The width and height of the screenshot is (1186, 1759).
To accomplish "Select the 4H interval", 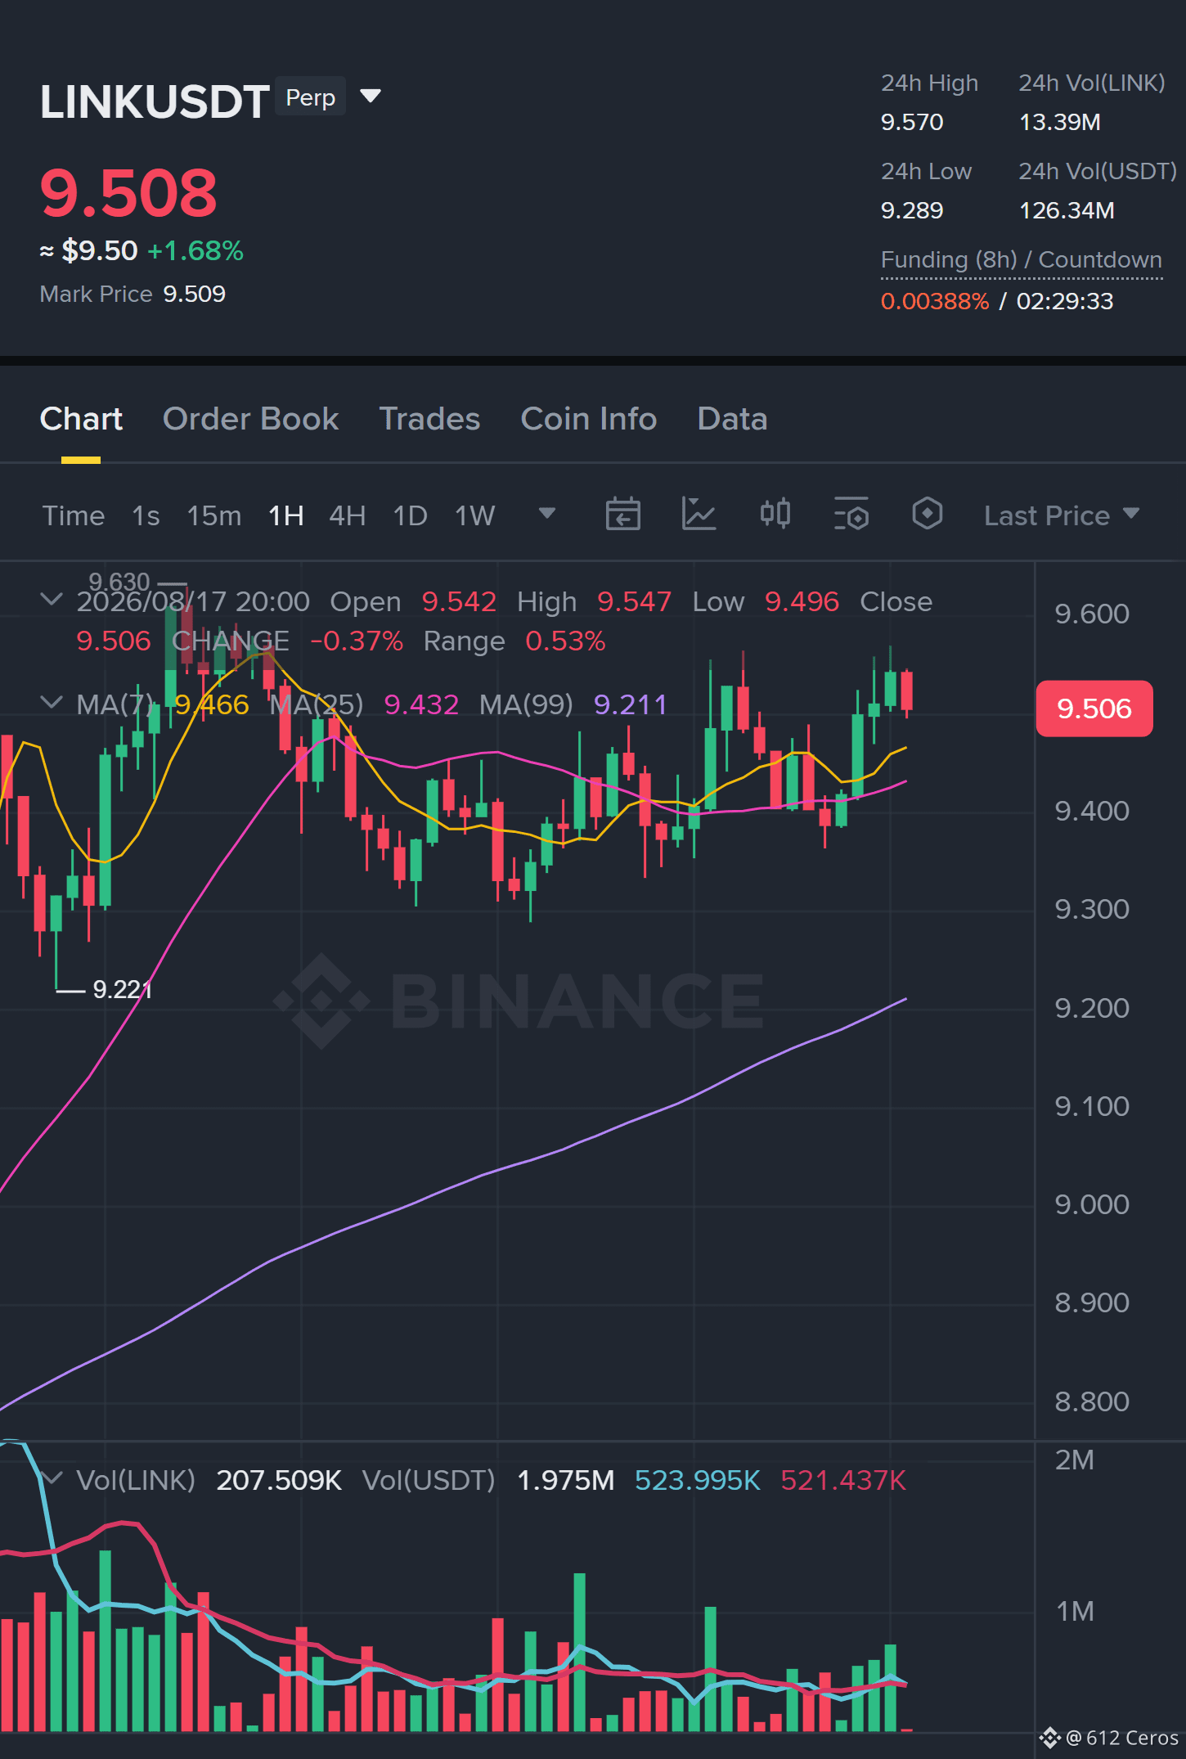I will pyautogui.click(x=348, y=515).
